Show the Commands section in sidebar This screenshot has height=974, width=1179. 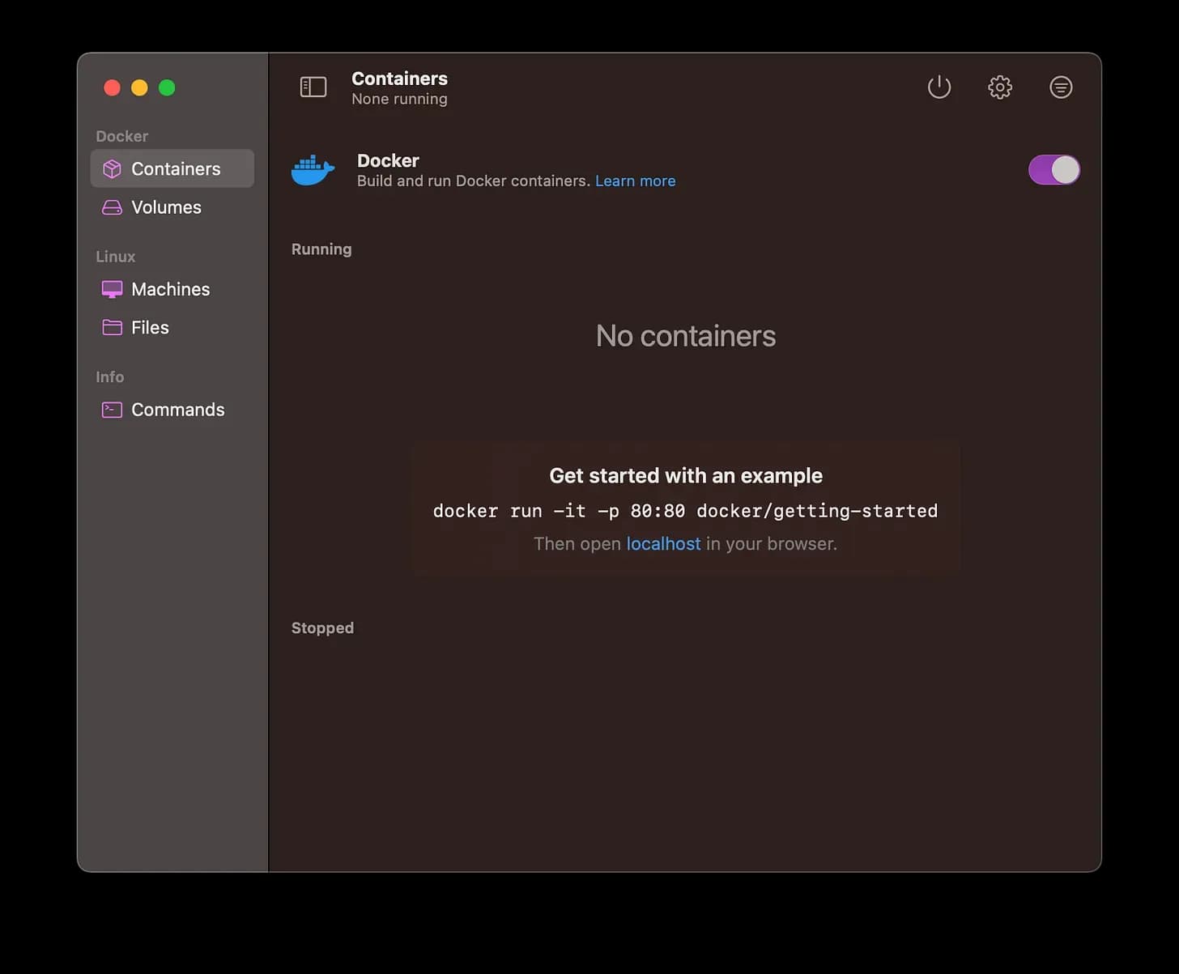[172, 410]
